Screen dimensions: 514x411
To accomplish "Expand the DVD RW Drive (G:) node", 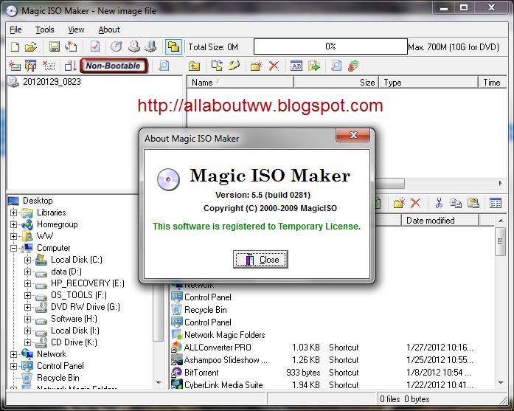I will click(27, 307).
